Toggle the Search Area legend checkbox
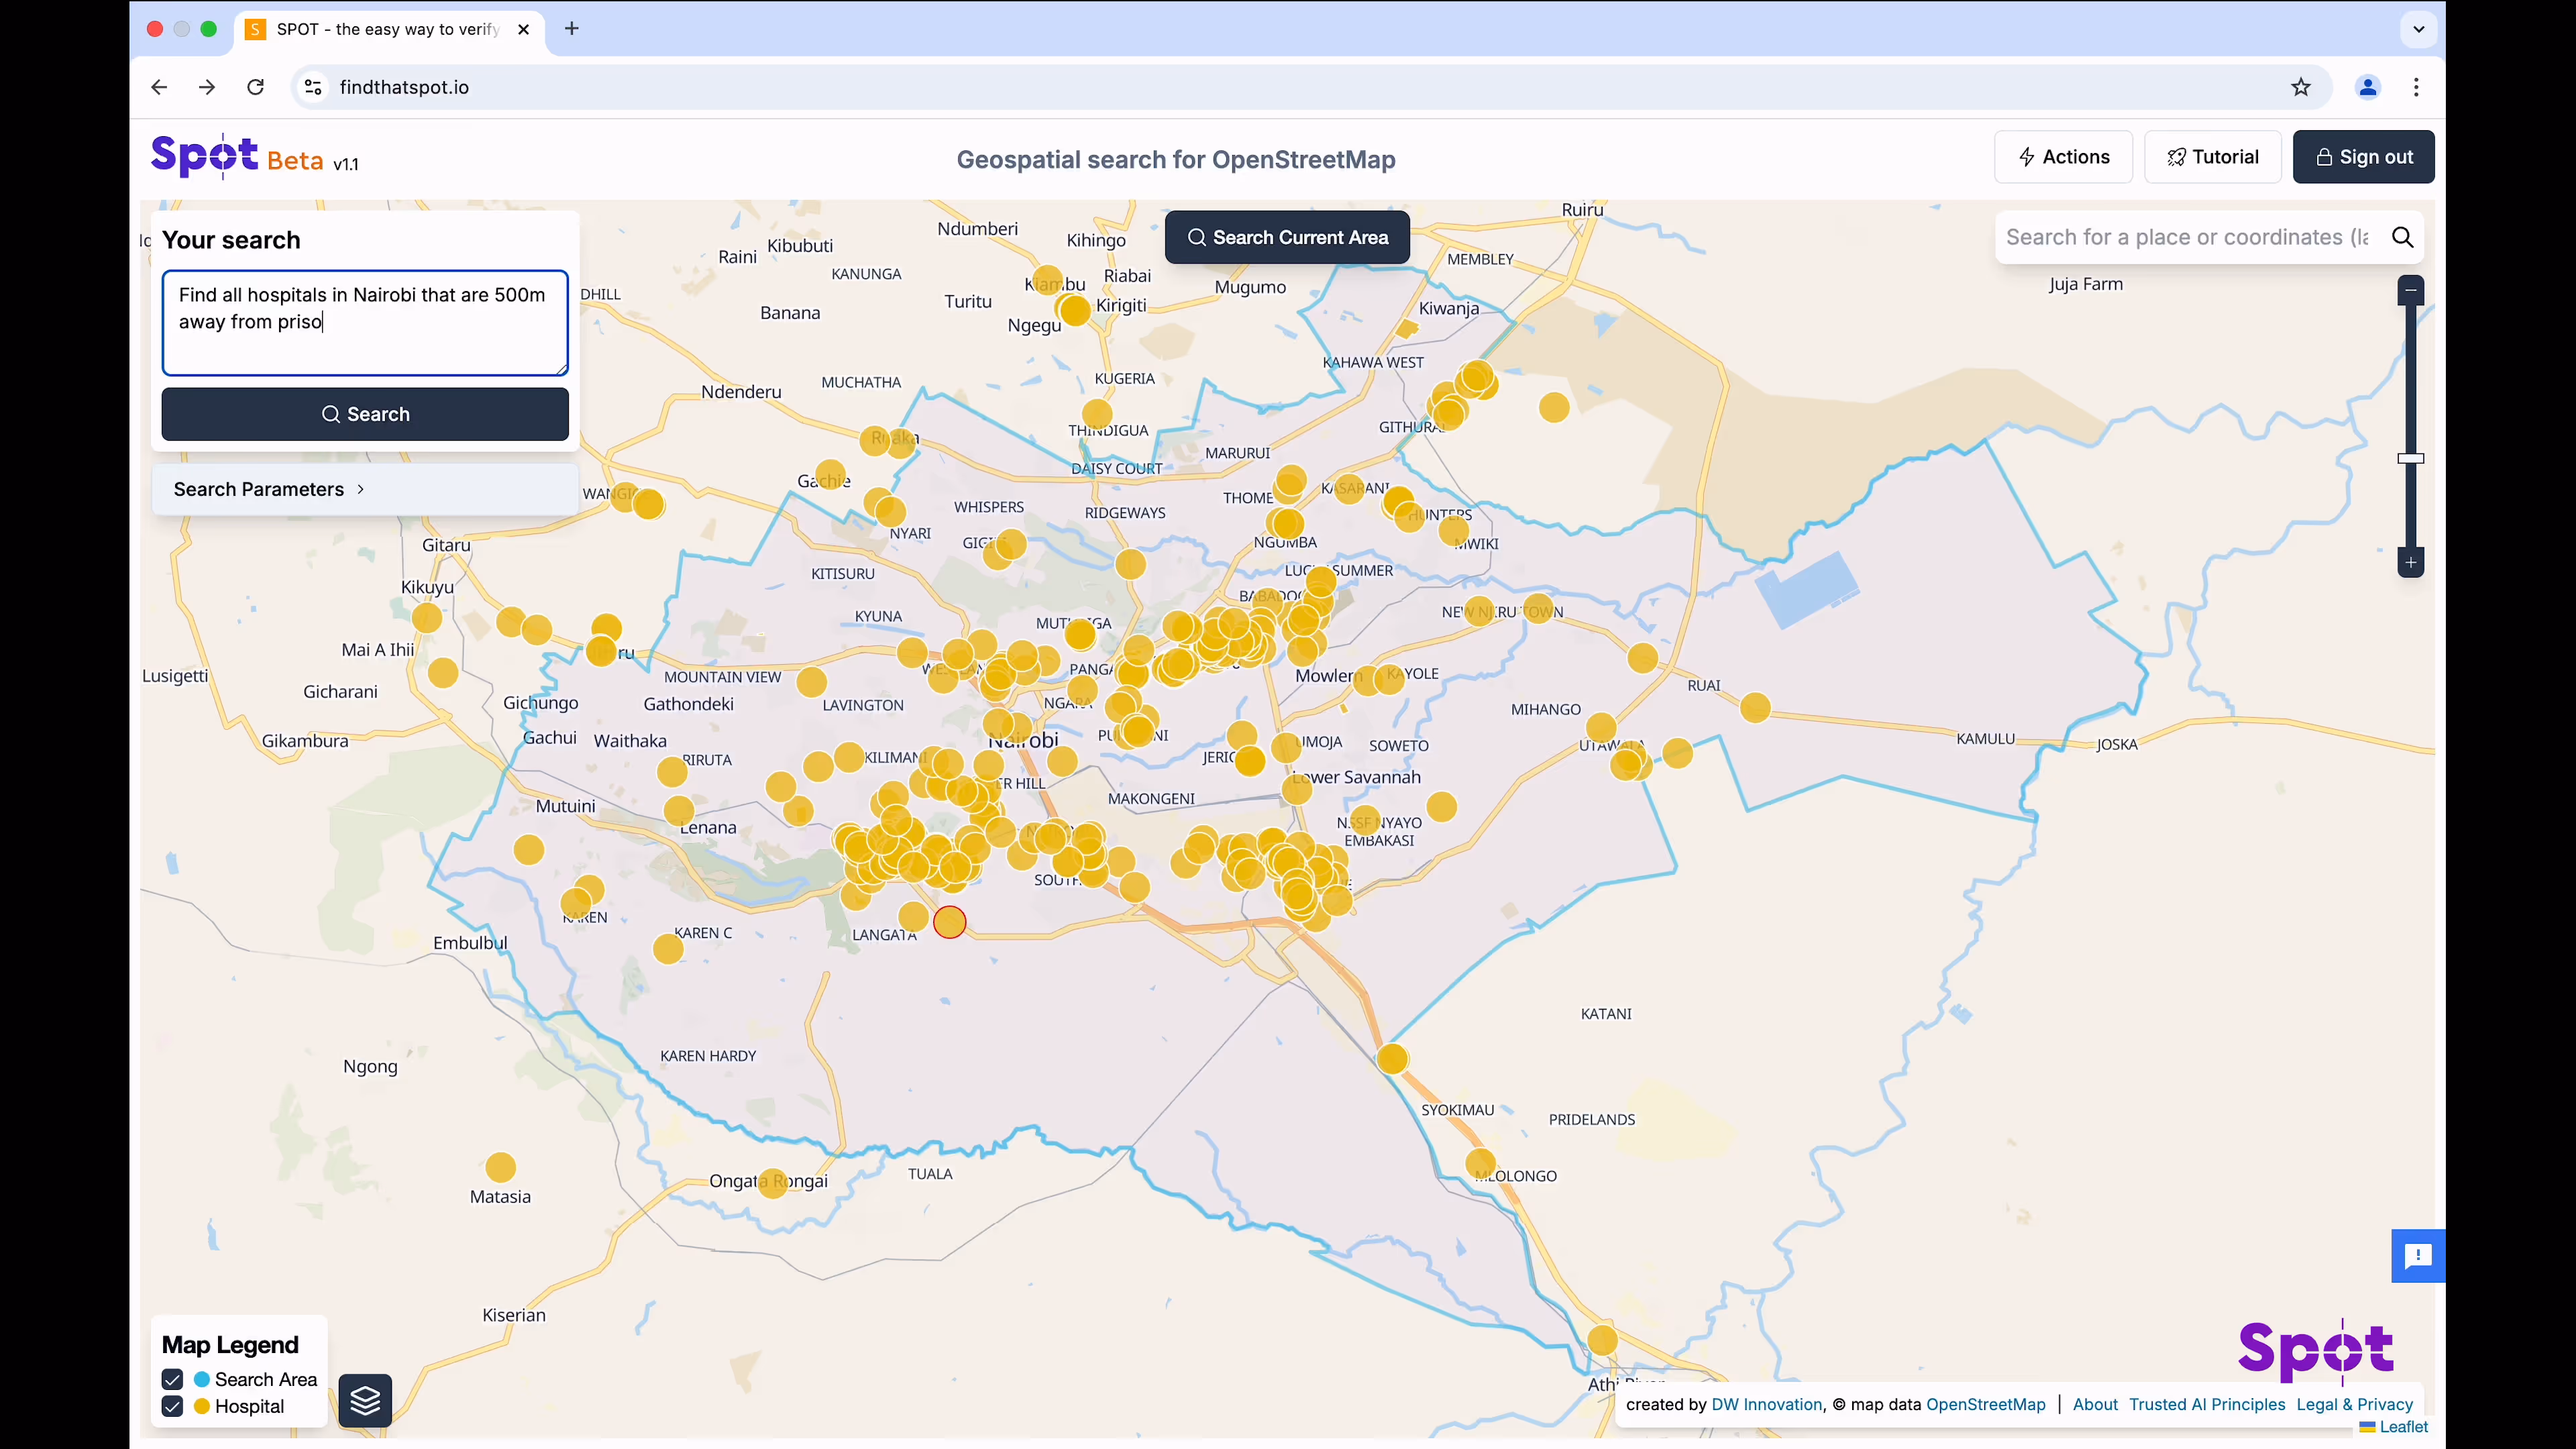This screenshot has height=1449, width=2576. 172,1379
